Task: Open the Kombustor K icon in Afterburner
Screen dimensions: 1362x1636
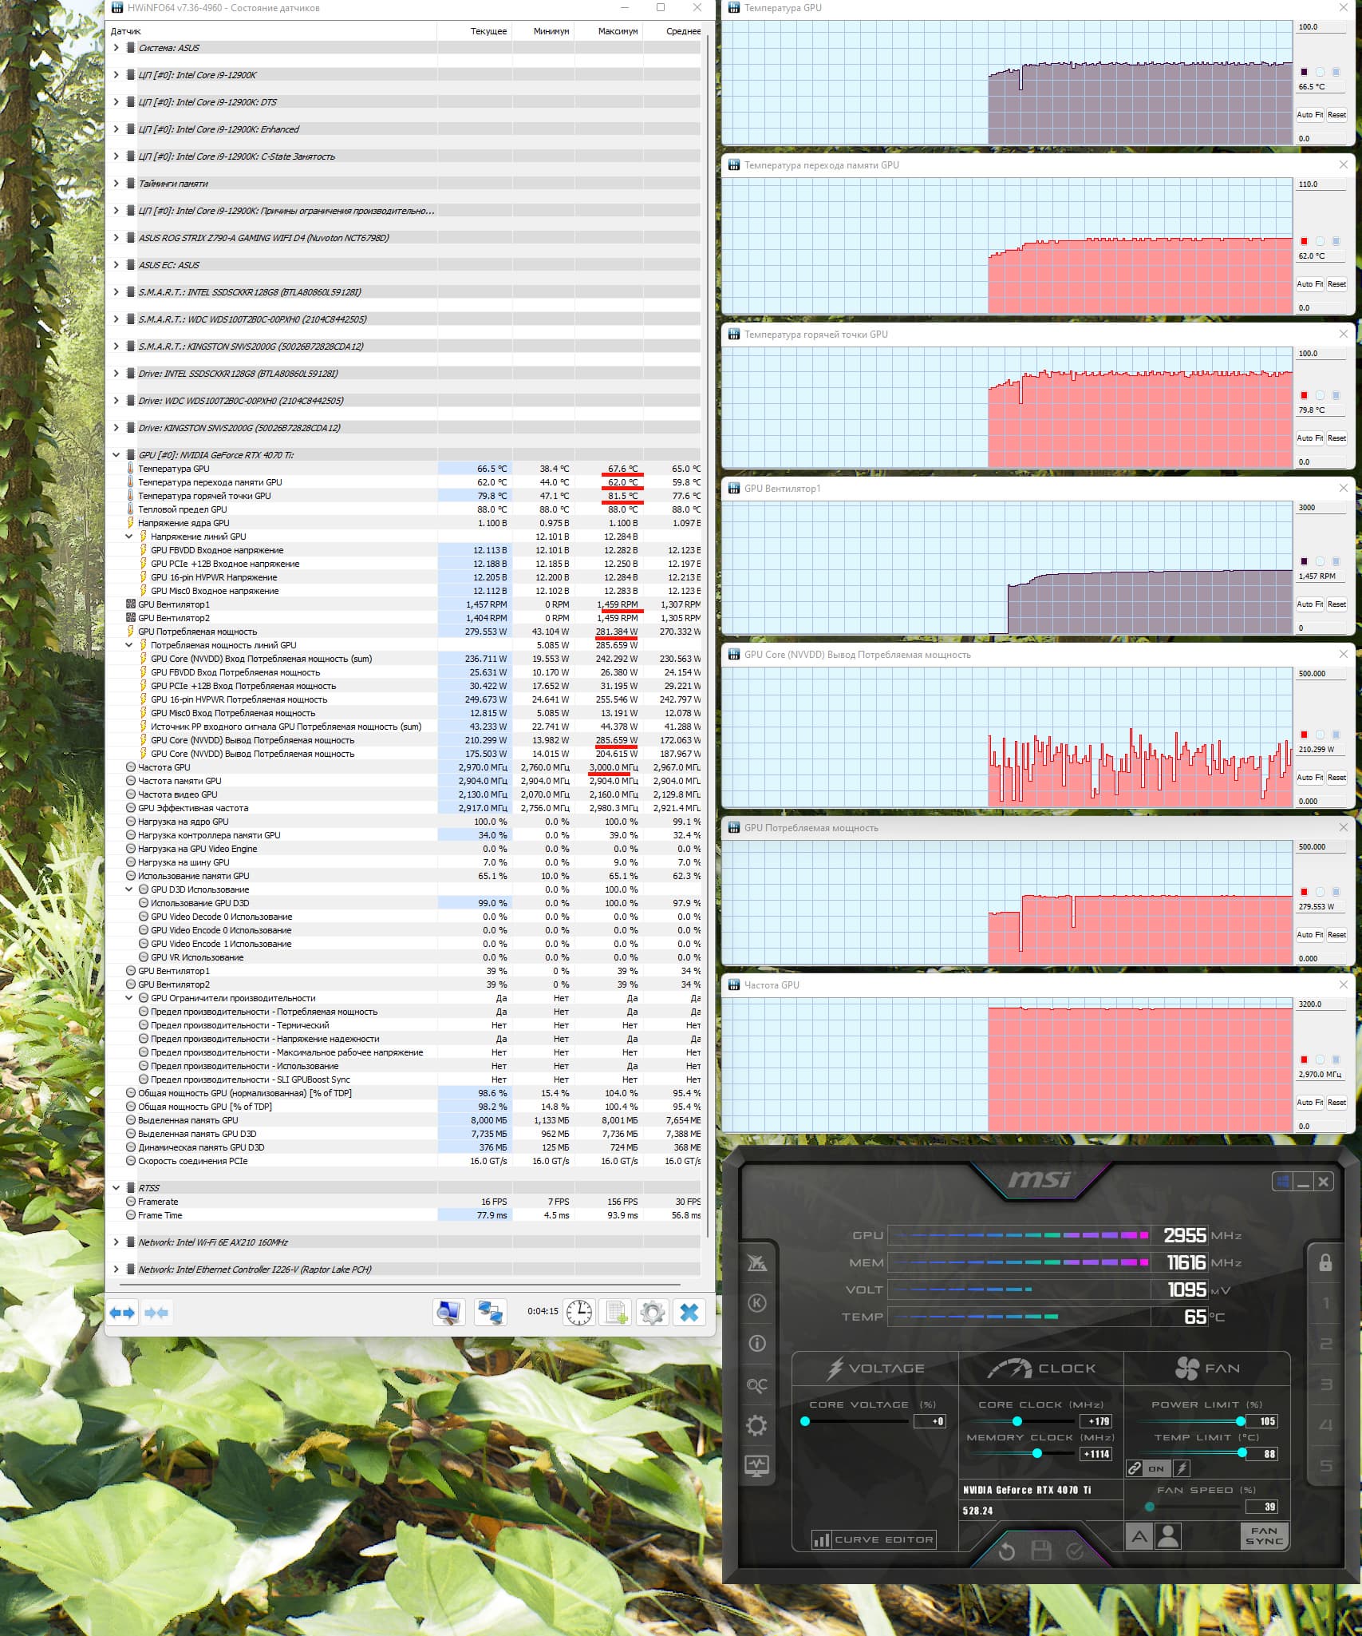Action: [x=756, y=1303]
